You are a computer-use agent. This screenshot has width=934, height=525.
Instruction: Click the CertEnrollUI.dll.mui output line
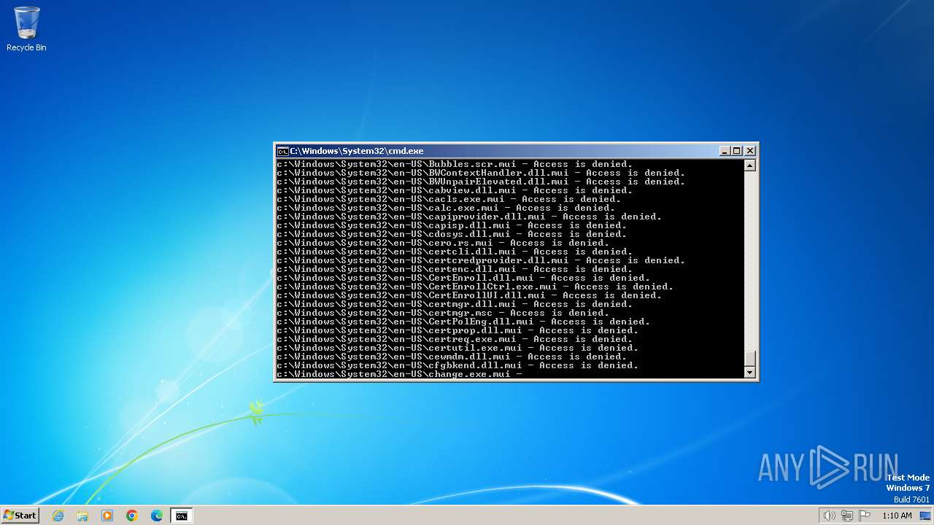[x=469, y=295]
